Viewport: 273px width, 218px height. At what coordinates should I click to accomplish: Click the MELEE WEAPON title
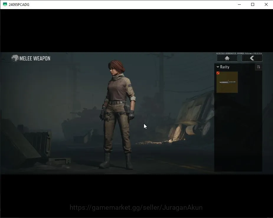[35, 58]
